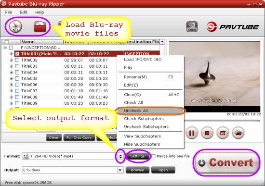Expand Title009 tree node
The height and width of the screenshot is (186, 265).
(x=11, y=103)
